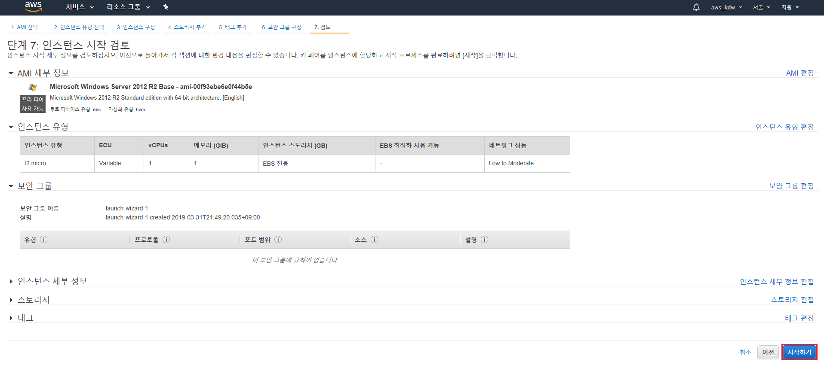The image size is (824, 368).
Task: Click the AMI title Microsoft Windows Server 2012
Action: coord(151,87)
